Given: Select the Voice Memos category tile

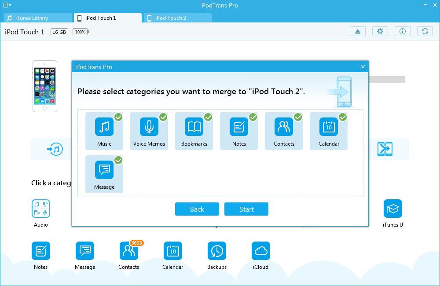Looking at the screenshot, I should pos(149,131).
